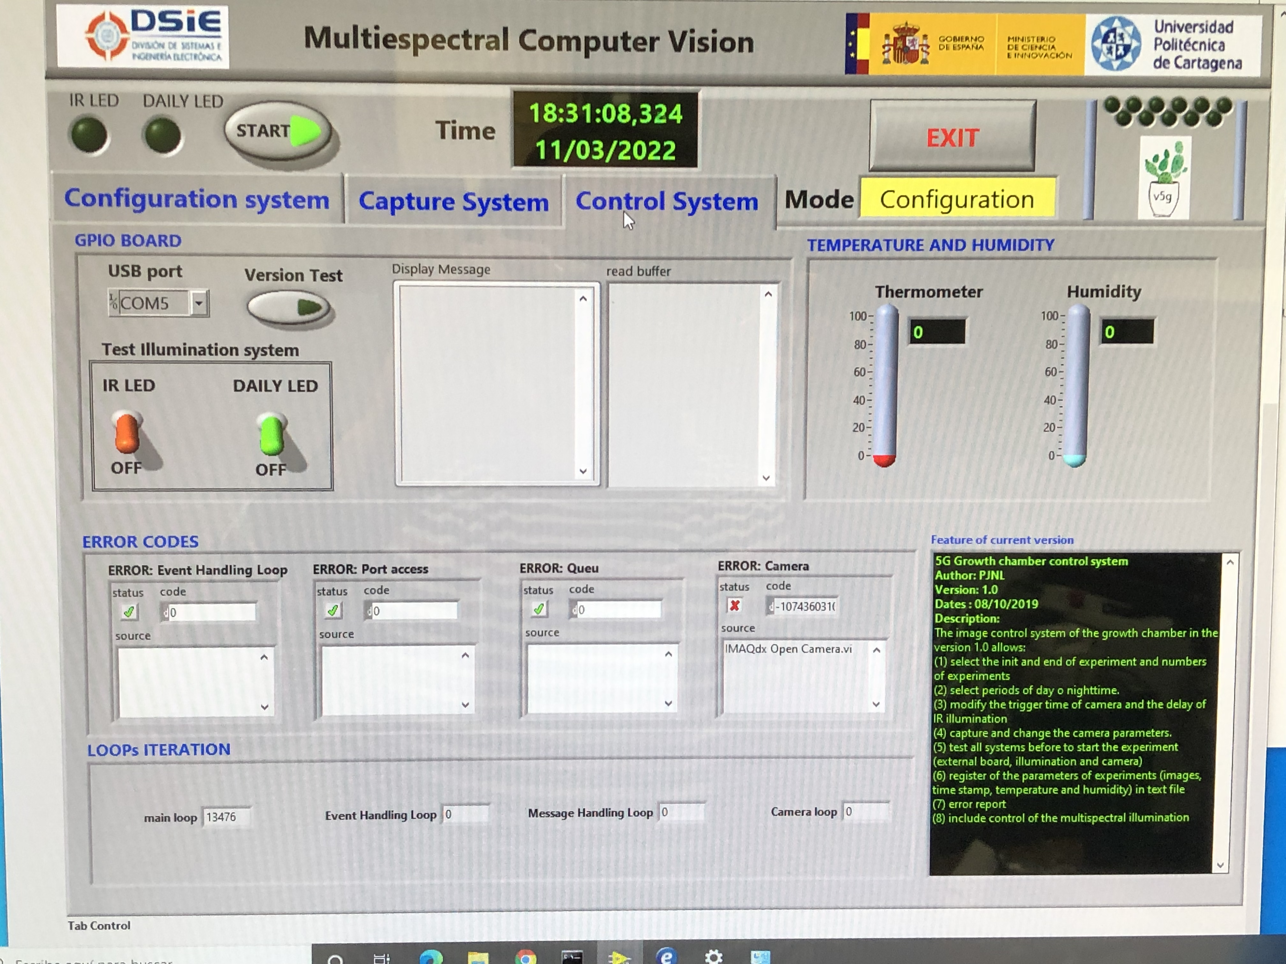Click the DSIE logo
Screen dimensions: 1286x964
click(x=143, y=36)
